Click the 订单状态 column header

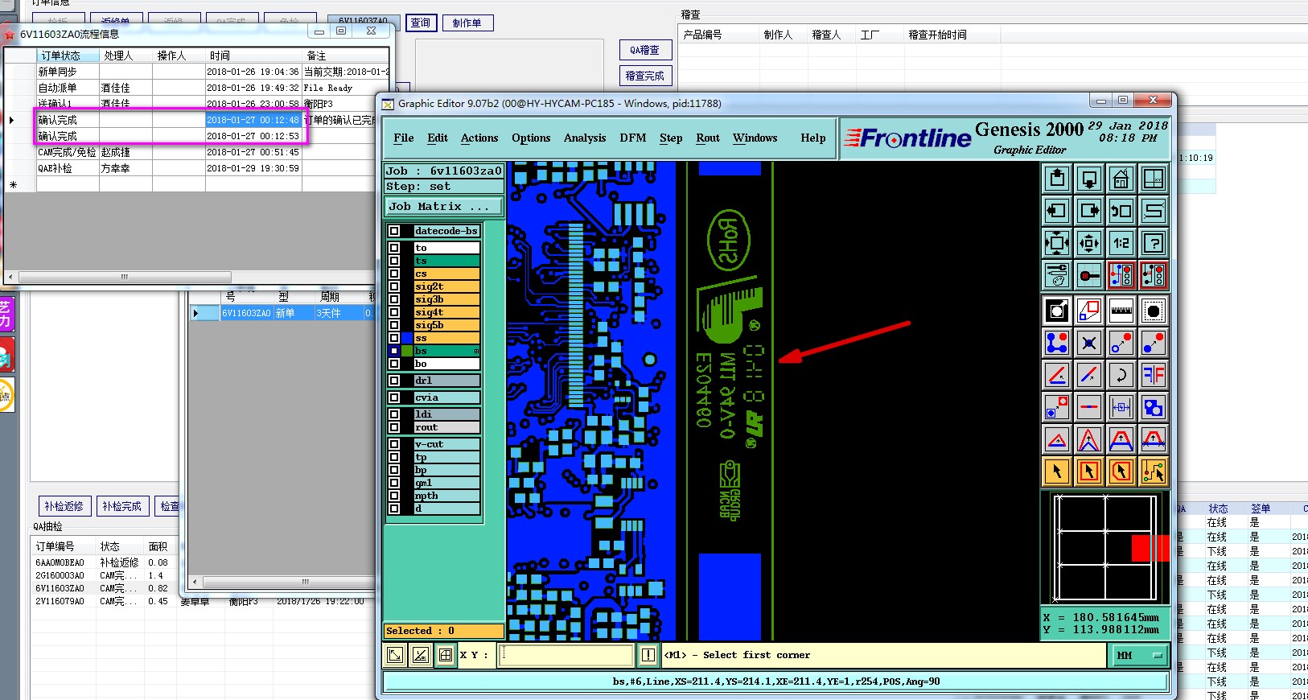coord(68,56)
